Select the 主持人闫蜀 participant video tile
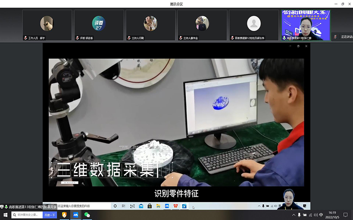This screenshot has width=353, height=220. pos(150,25)
